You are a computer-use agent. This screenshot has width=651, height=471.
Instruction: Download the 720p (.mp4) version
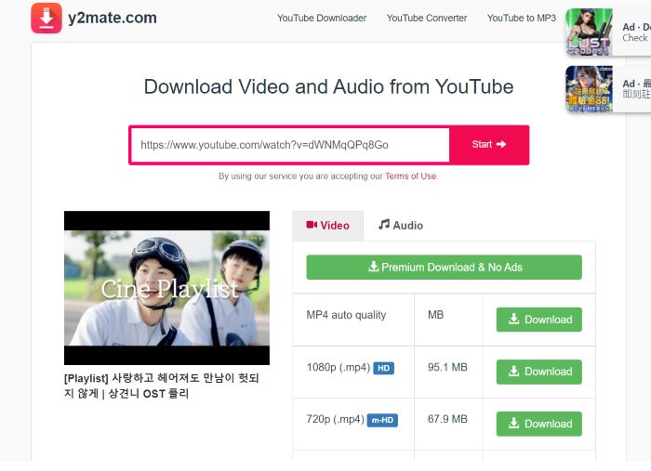(539, 424)
